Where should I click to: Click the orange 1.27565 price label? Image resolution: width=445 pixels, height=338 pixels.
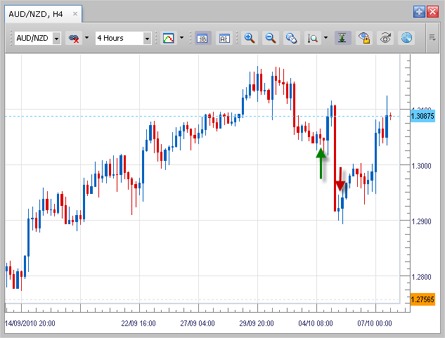point(423,299)
